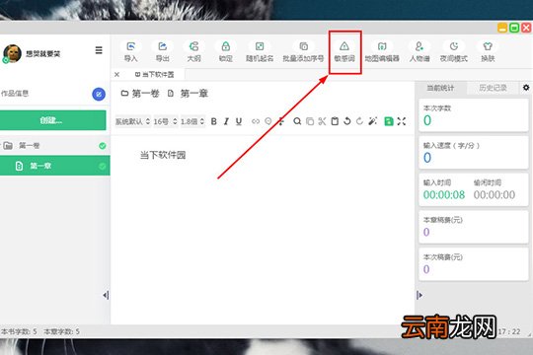Image resolution: width=533 pixels, height=355 pixels.
Task: Click the green 创建... button
Action: (x=52, y=120)
